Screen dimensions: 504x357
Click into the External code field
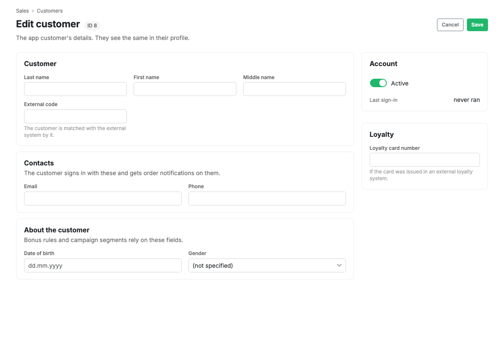(x=75, y=116)
